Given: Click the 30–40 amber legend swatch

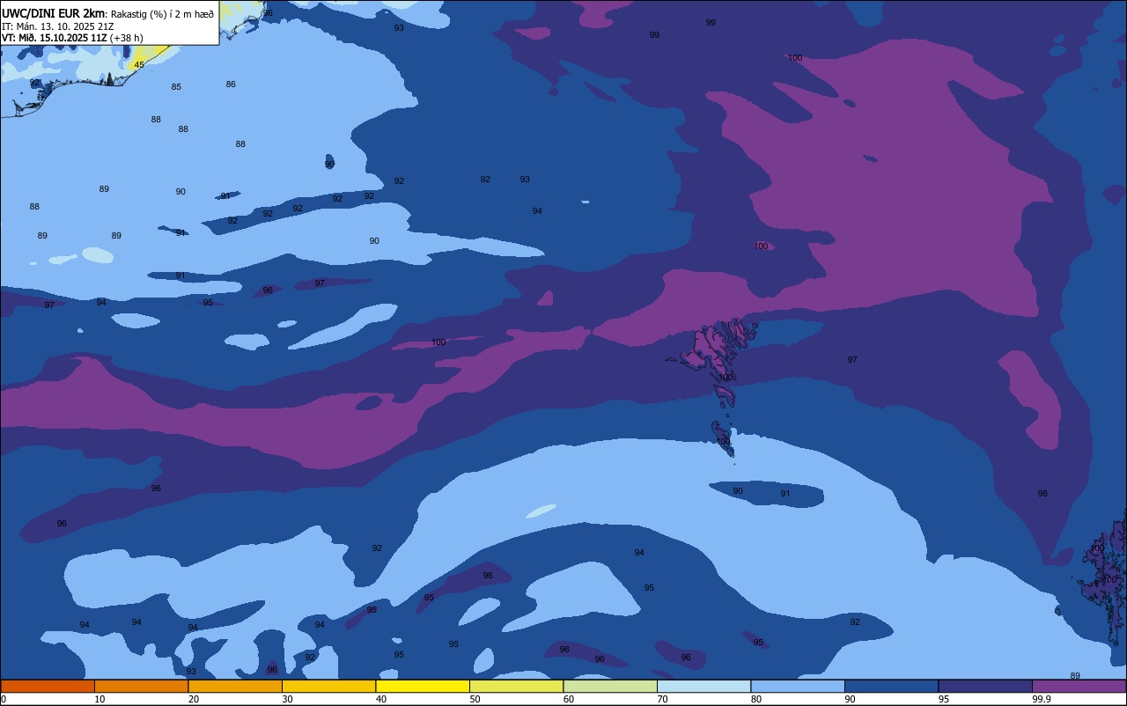Looking at the screenshot, I should 328,686.
